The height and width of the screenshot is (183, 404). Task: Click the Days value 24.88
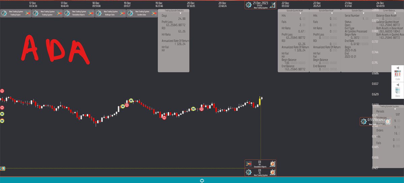click(182, 19)
